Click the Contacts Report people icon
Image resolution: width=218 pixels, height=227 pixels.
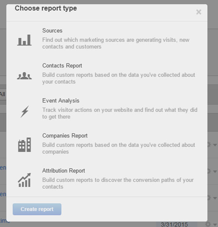(24, 76)
